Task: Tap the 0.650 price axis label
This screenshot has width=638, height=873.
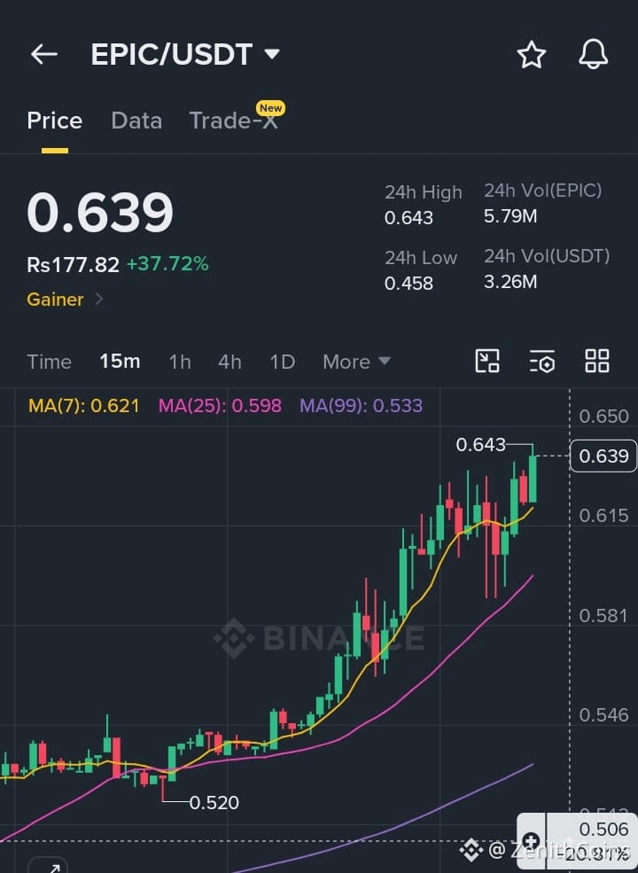Action: point(603,416)
